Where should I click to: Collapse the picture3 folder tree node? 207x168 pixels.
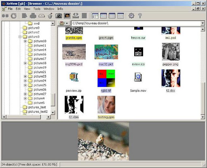pos(20,37)
